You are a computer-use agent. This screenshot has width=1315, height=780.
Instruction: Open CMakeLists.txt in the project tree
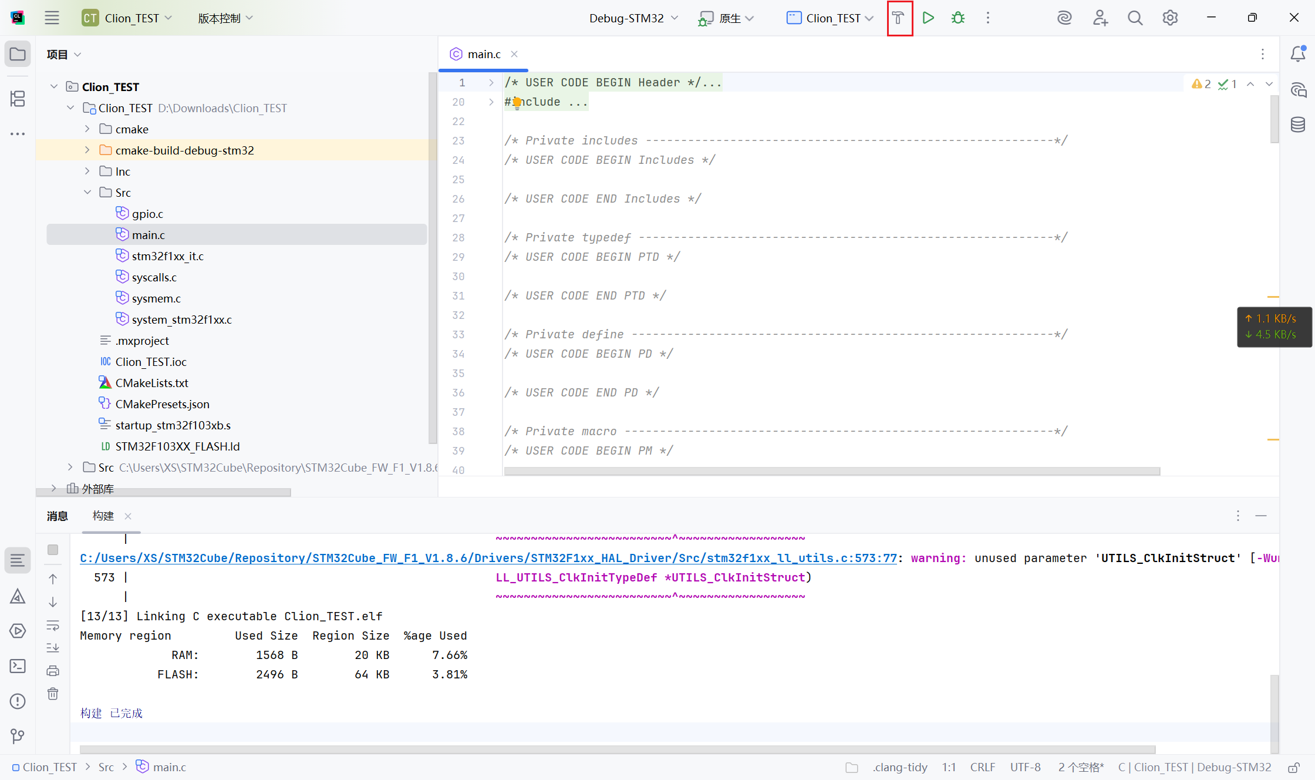[x=151, y=383]
